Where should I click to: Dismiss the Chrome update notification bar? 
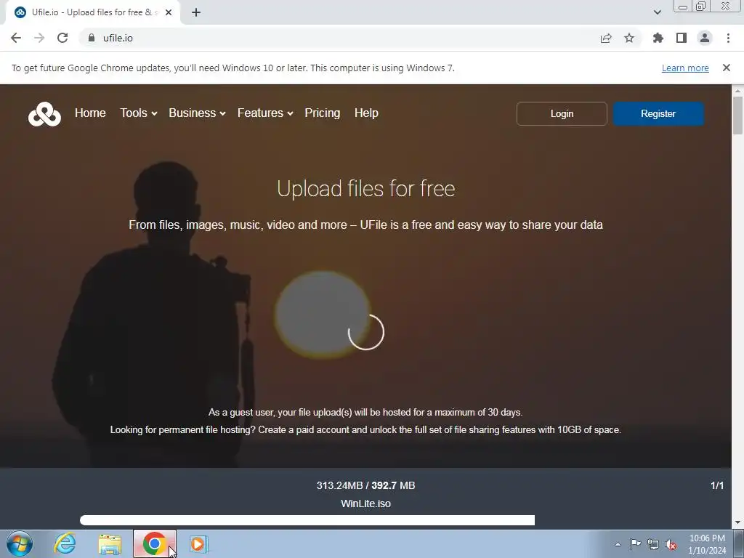point(727,68)
